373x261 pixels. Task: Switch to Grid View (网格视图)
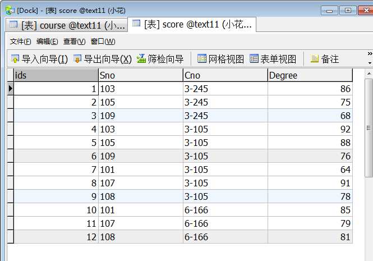[220, 59]
